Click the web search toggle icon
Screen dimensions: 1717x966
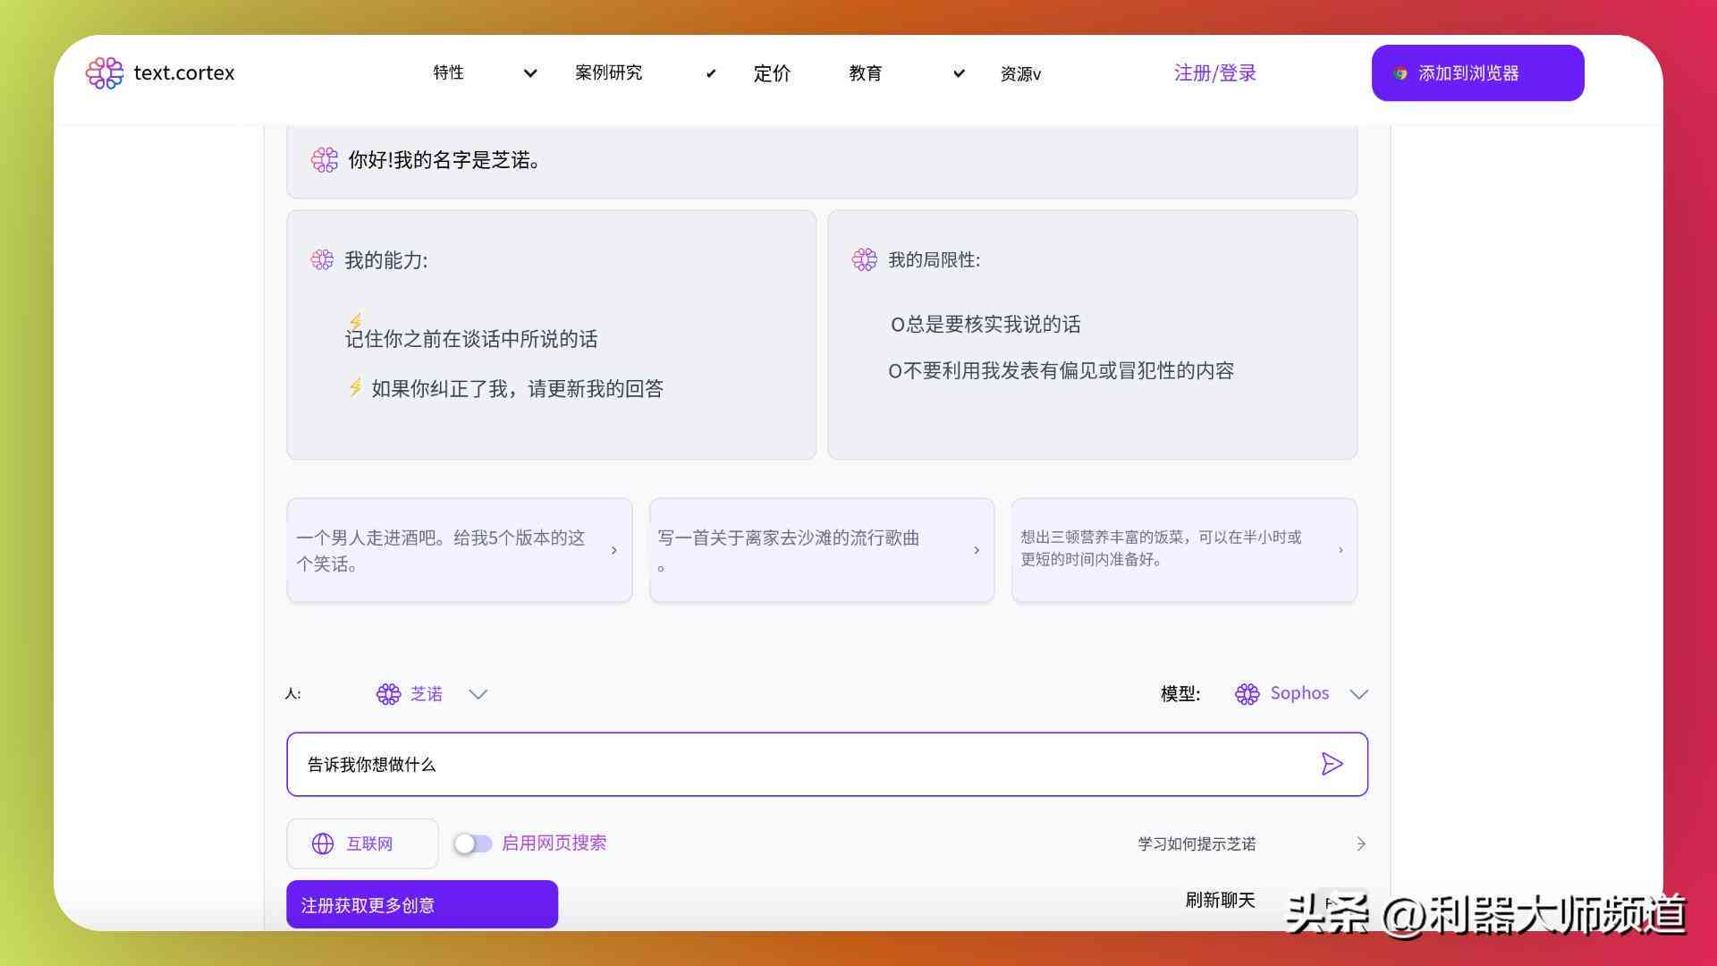coord(469,843)
